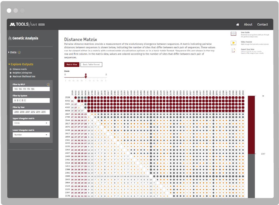Click the Matrix View button
Image resolution: width=279 pixels, height=205 pixels.
tap(72, 65)
